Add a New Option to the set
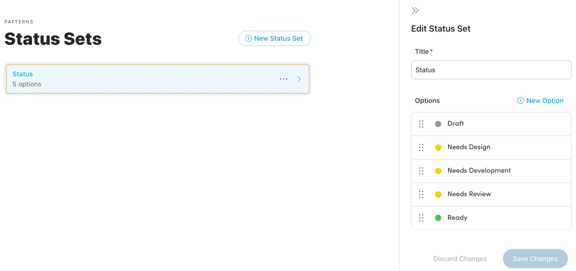576x271 pixels. (540, 101)
